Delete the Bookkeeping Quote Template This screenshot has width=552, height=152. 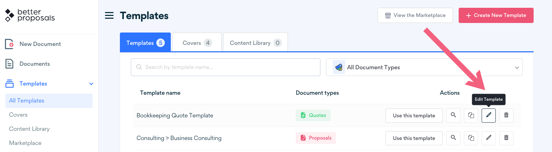(x=506, y=116)
